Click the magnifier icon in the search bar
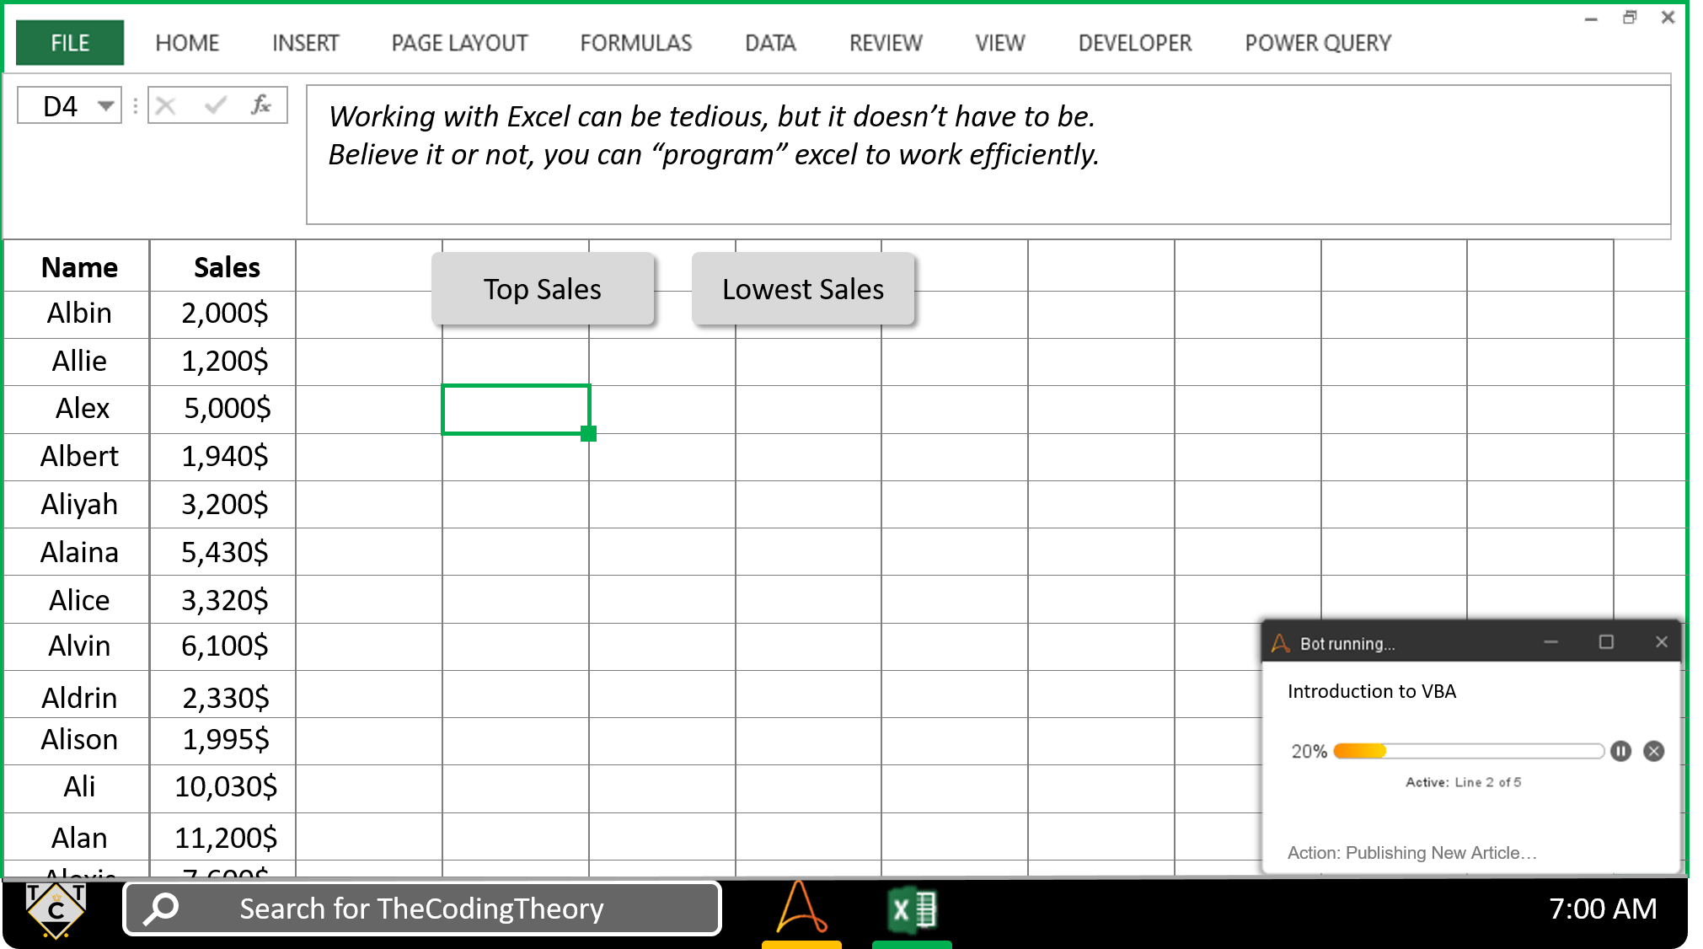1703x949 pixels. [x=160, y=909]
